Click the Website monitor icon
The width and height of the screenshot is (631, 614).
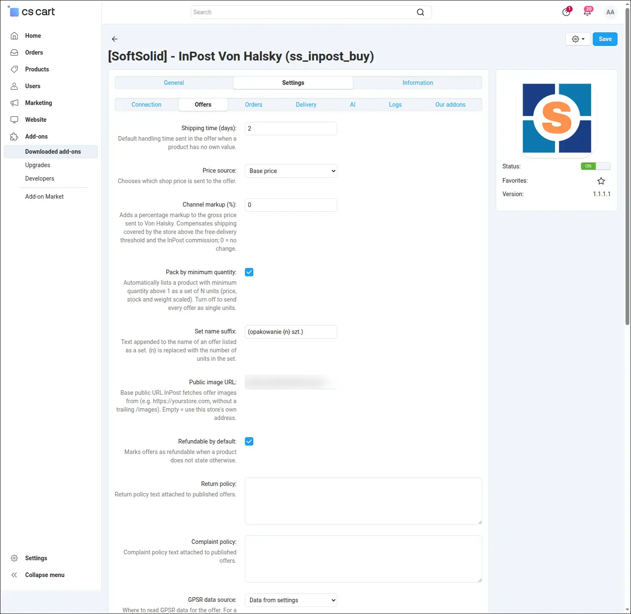click(x=14, y=120)
